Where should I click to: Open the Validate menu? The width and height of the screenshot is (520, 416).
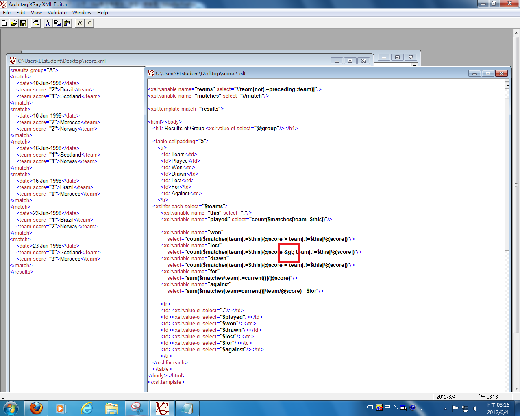click(57, 13)
